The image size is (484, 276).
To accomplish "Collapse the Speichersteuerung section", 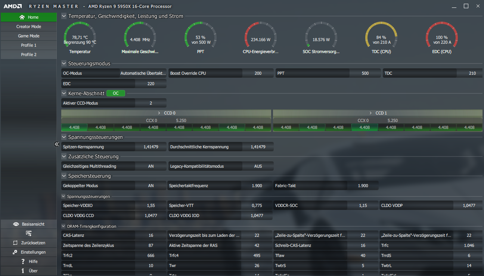I will click(64, 176).
